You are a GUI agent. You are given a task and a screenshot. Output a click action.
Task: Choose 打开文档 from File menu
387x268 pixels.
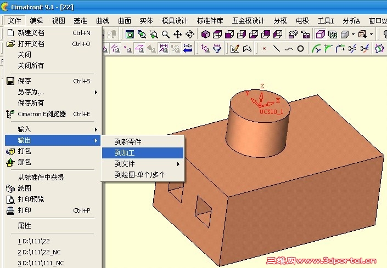point(52,44)
